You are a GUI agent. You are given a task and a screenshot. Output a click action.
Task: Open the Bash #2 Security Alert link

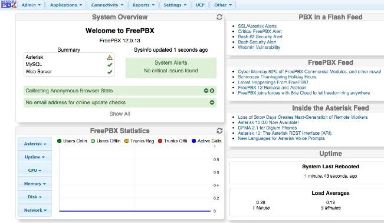260,36
